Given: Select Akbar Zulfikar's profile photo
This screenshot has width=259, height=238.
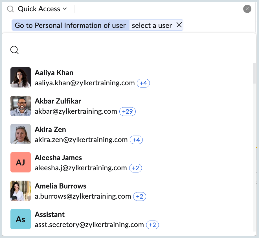Looking at the screenshot, I should tap(21, 106).
